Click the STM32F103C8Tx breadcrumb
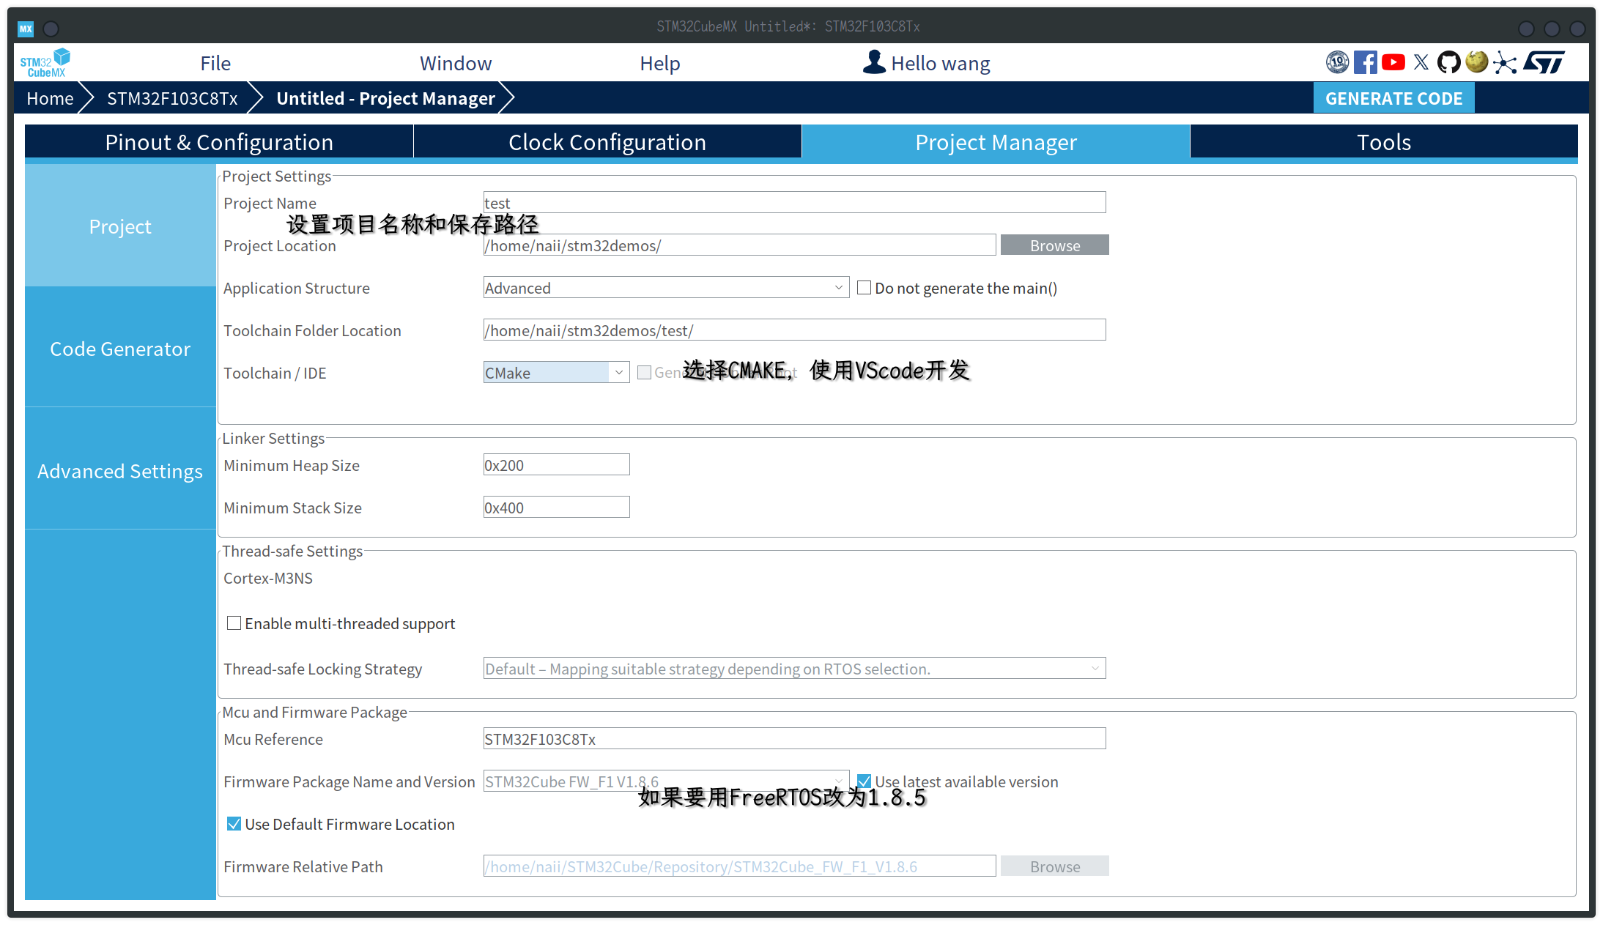1603x925 pixels. (x=172, y=98)
